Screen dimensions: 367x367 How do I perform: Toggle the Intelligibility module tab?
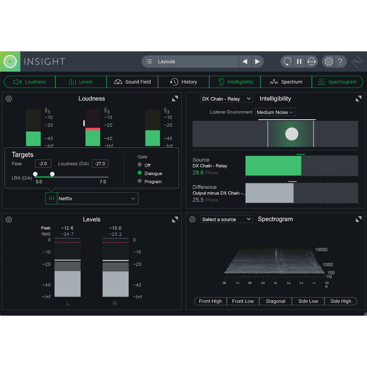tap(235, 82)
